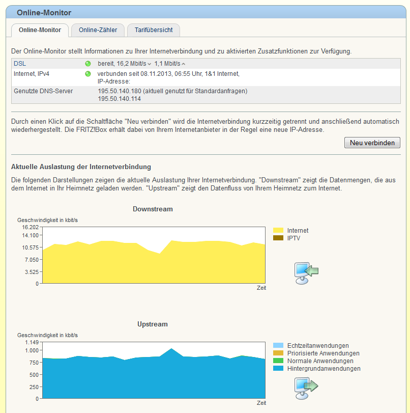Click the IP-Adresse: label

coord(113,81)
